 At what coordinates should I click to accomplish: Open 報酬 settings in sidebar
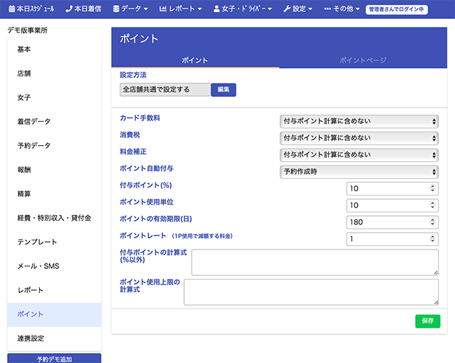(x=55, y=170)
